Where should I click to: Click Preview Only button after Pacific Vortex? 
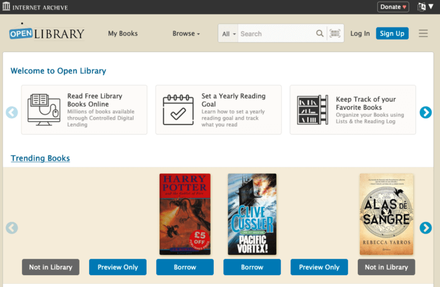point(319,267)
